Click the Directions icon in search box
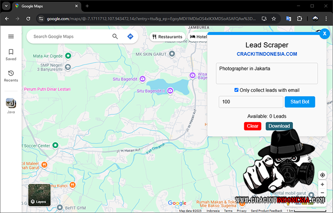The width and height of the screenshot is (333, 213). [130, 36]
